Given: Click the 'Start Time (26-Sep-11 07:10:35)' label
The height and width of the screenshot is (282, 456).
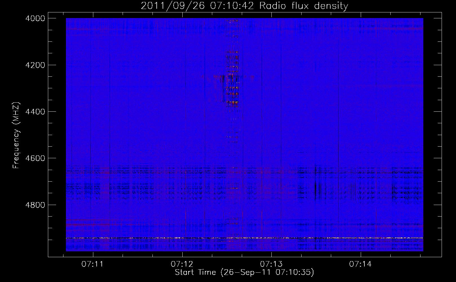Looking at the screenshot, I should [244, 272].
